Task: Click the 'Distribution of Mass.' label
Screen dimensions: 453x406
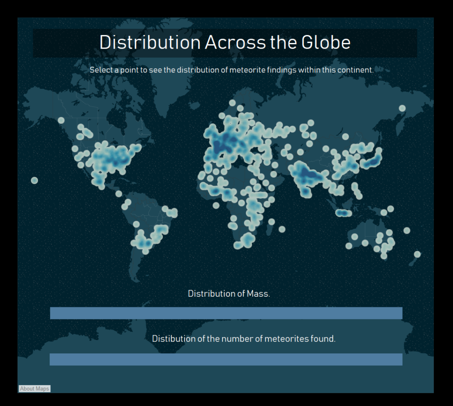Action: tap(229, 294)
